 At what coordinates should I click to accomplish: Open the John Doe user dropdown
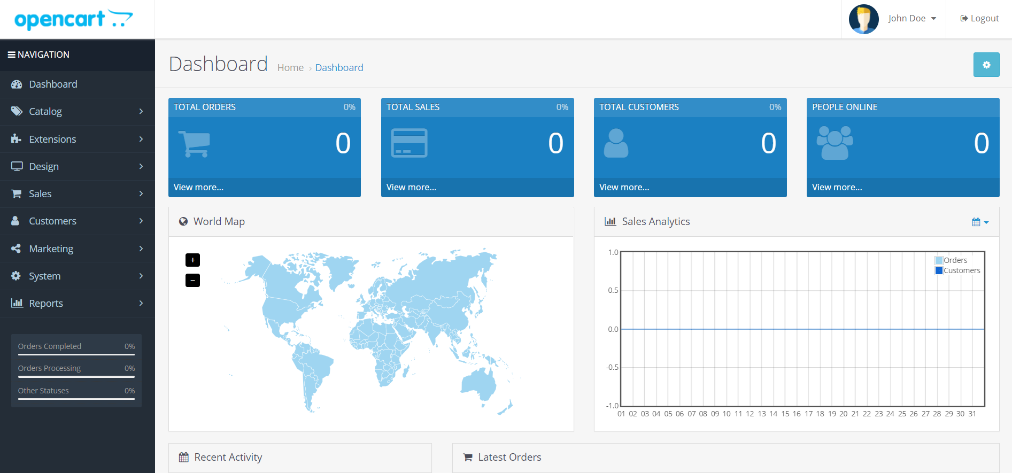912,19
